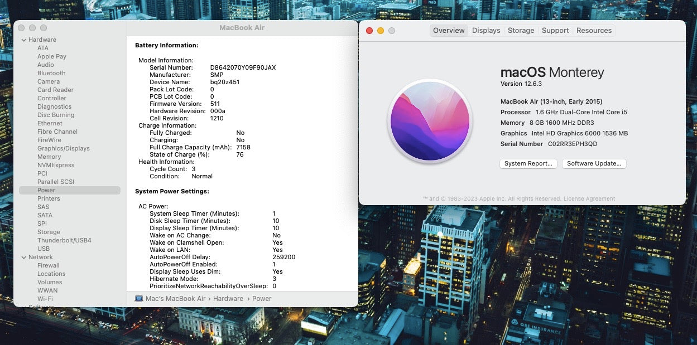The height and width of the screenshot is (345, 697).
Task: Click the Firewall item under Network
Action: pos(48,265)
